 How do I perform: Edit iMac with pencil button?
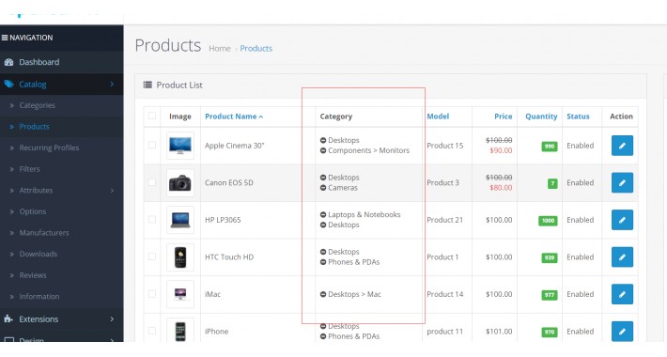tap(622, 294)
